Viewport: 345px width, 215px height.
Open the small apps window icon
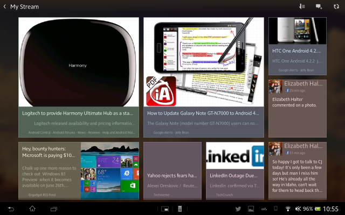[x=165, y=209]
